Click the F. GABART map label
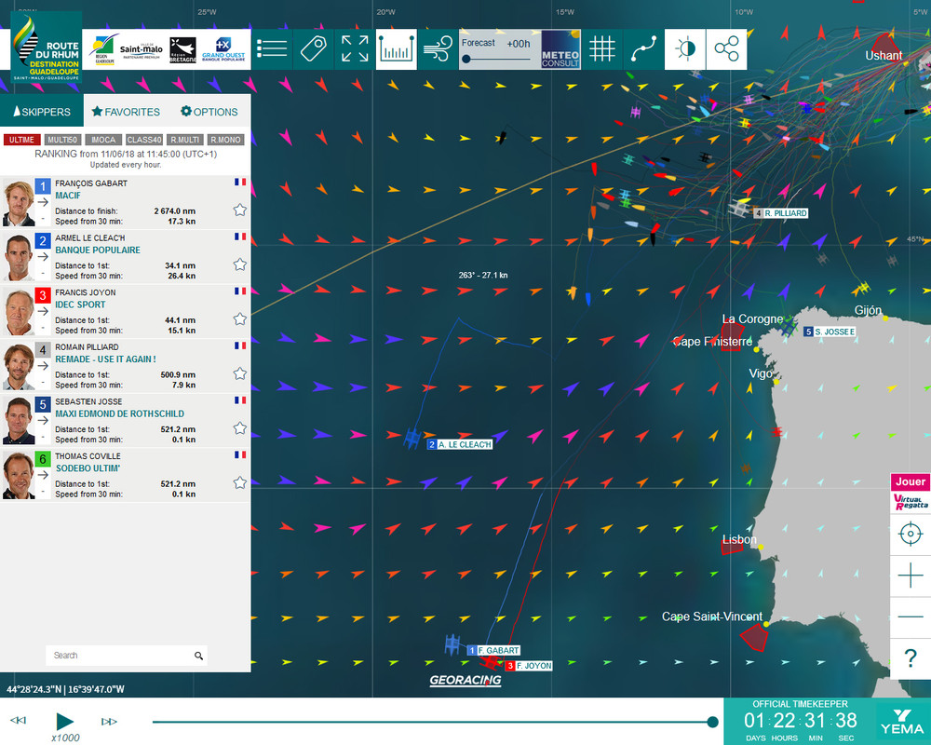The image size is (931, 745). (494, 651)
